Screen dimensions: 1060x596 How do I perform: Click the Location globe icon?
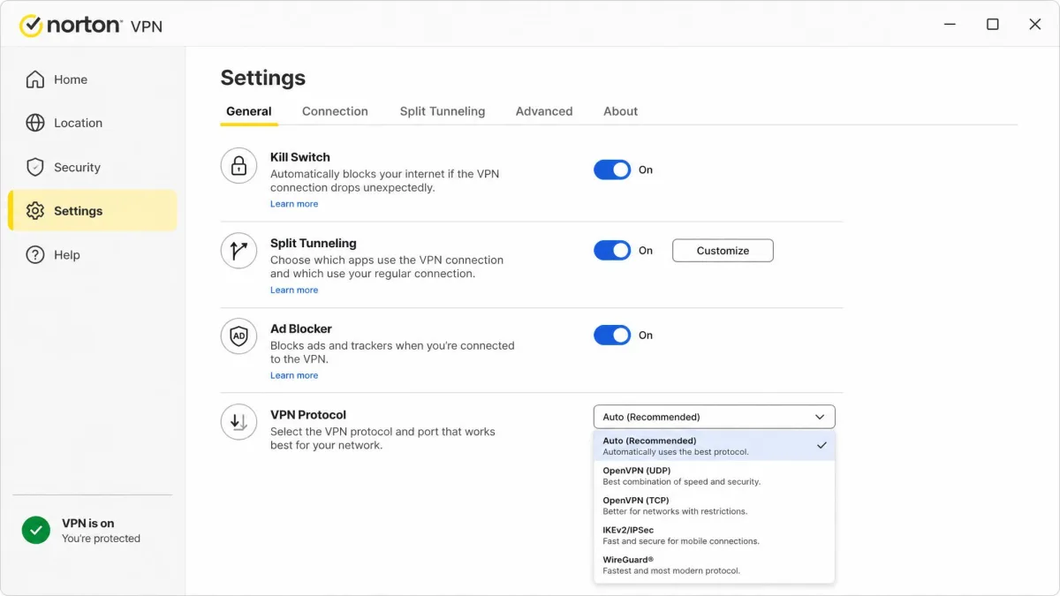point(35,123)
